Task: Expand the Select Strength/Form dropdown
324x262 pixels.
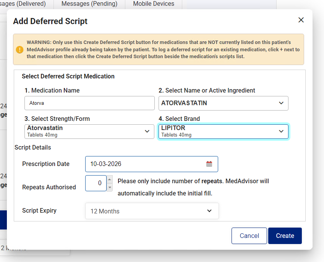Action: [89, 131]
